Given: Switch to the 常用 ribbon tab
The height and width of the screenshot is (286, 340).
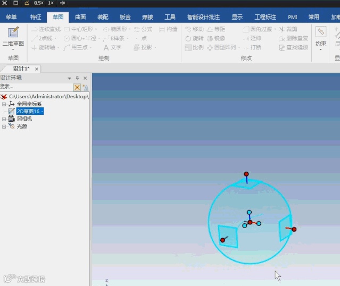Looking at the screenshot, I should pyautogui.click(x=314, y=17).
